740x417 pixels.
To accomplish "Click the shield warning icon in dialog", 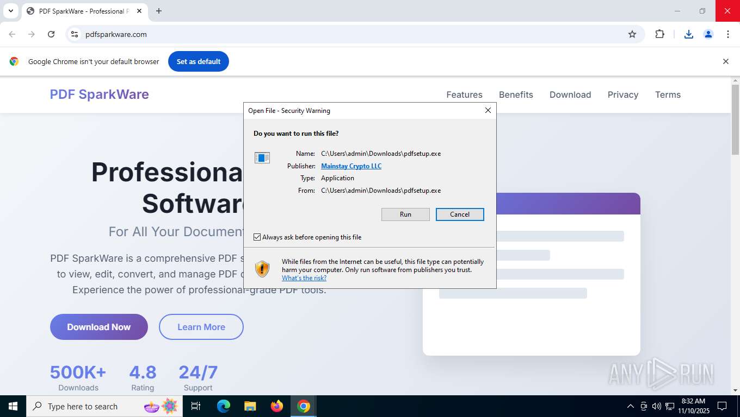I will [262, 269].
